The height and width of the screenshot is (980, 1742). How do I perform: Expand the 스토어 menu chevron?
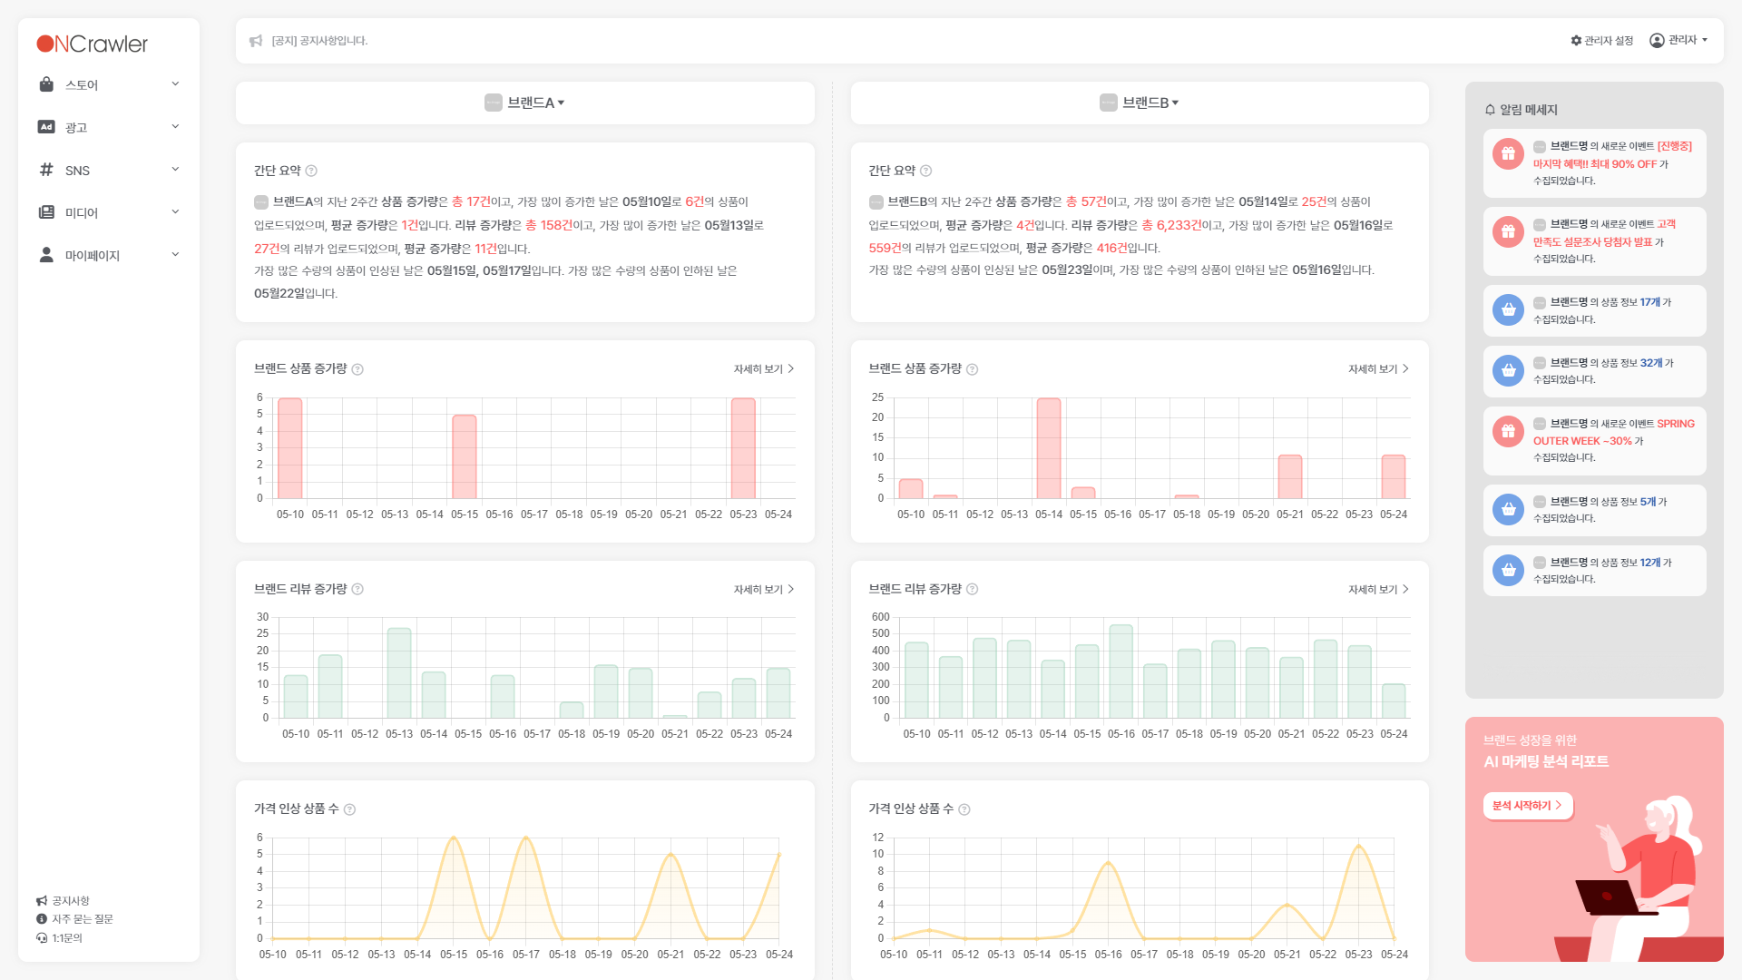(175, 84)
